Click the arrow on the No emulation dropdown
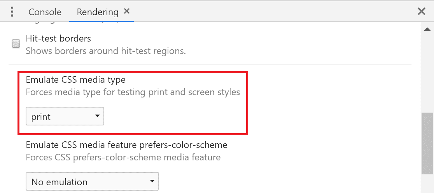Viewport: 434px width, 193px height. (x=152, y=181)
